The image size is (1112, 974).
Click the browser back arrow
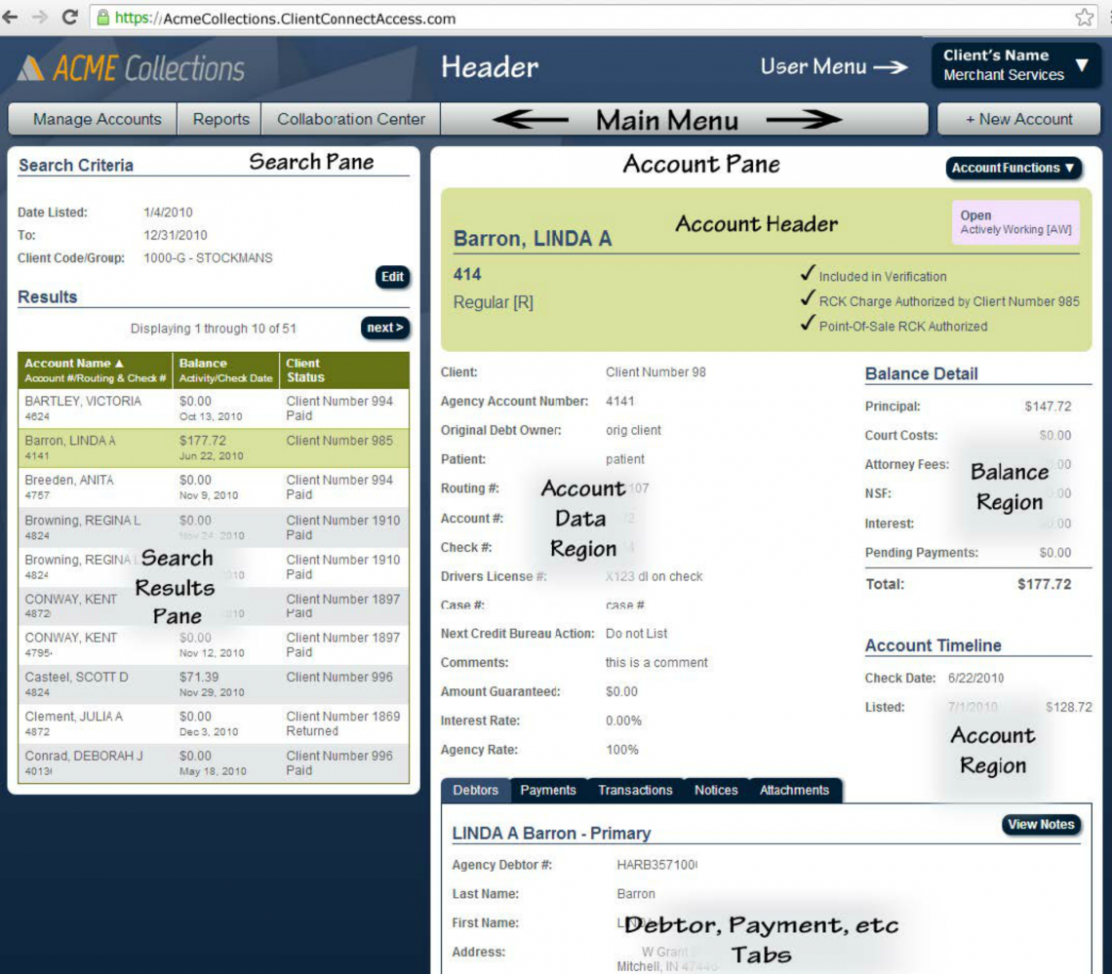[x=12, y=18]
